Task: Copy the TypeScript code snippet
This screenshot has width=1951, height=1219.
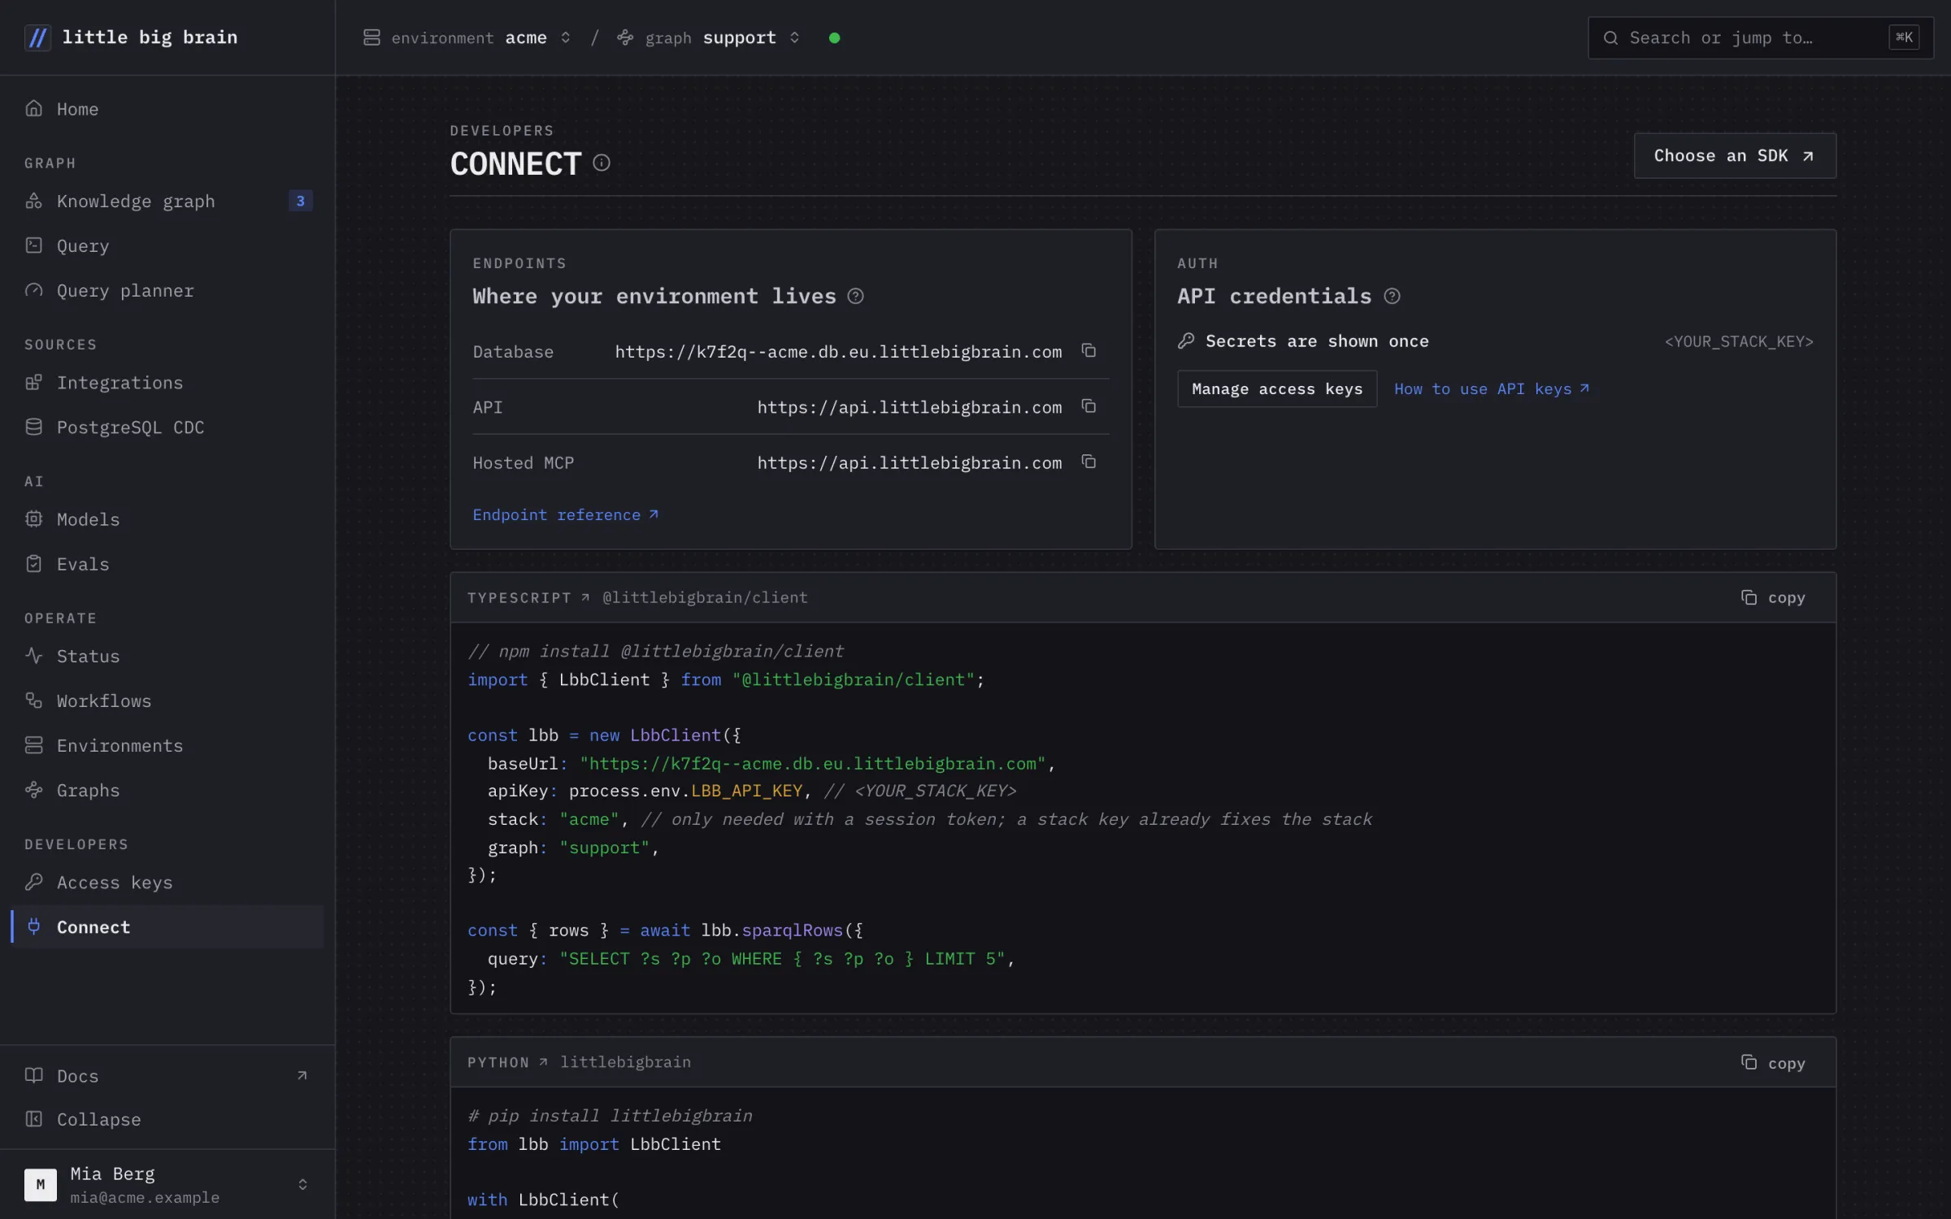Action: [1773, 597]
